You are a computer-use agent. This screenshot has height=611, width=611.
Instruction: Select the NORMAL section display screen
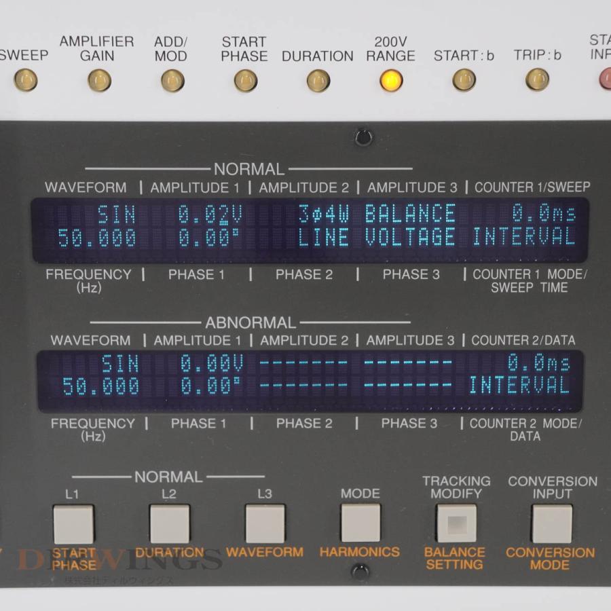(x=305, y=227)
